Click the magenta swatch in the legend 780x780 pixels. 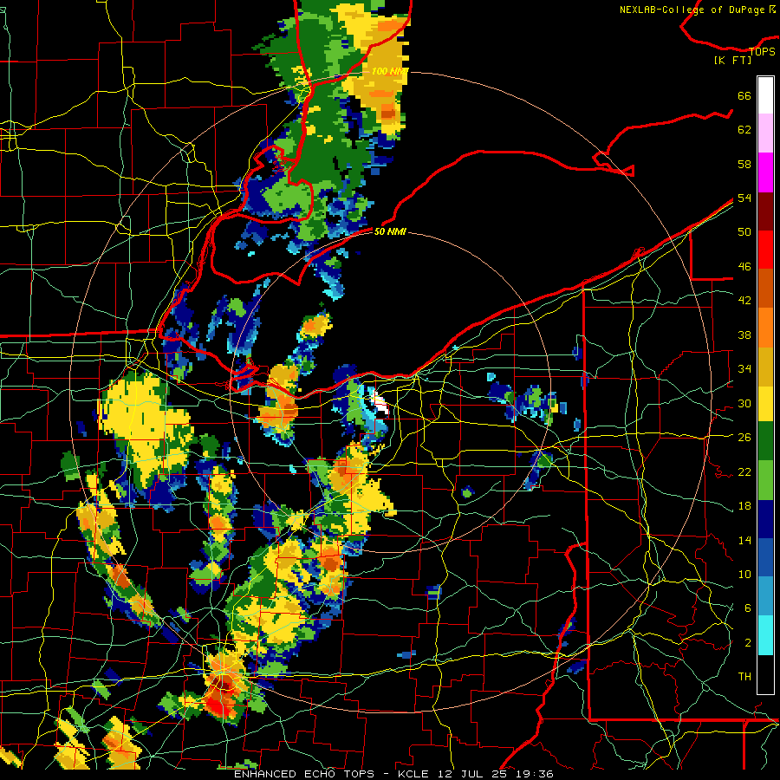(x=765, y=172)
